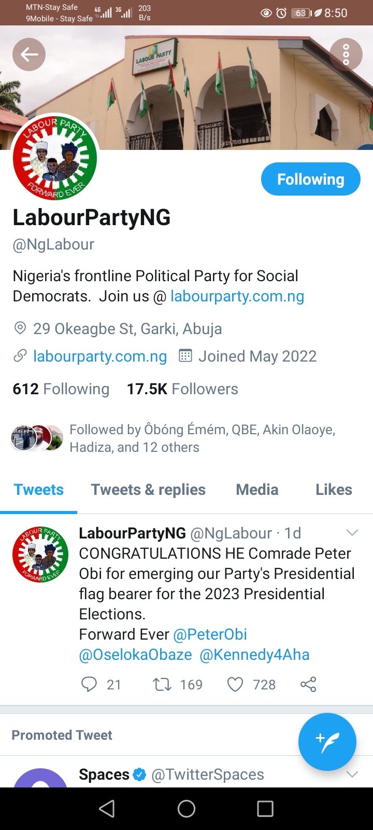Open the three-dot overflow menu
The height and width of the screenshot is (830, 373).
pos(346,54)
